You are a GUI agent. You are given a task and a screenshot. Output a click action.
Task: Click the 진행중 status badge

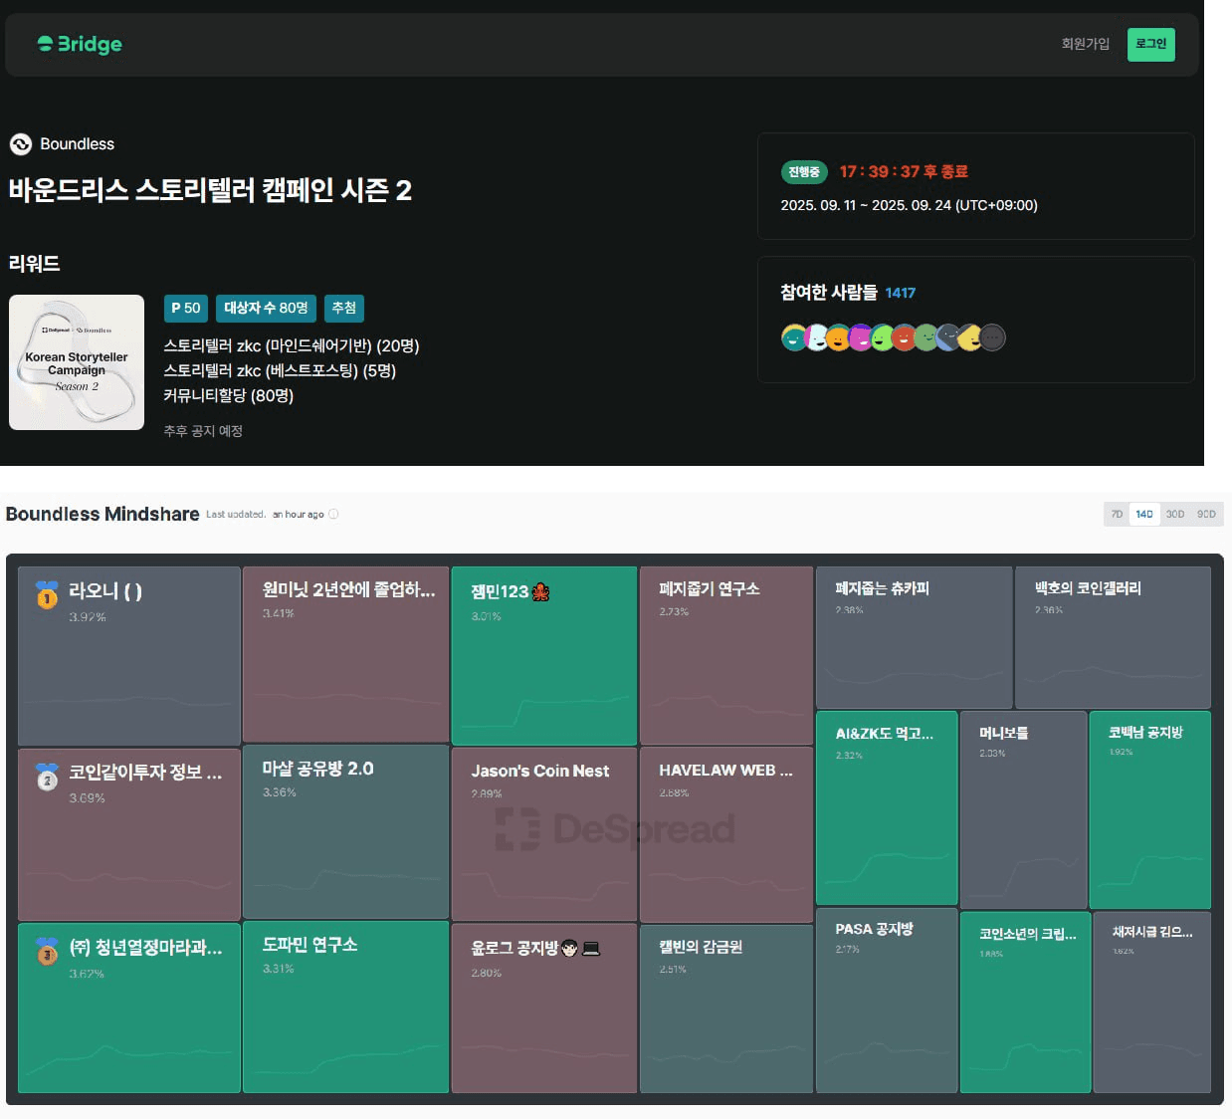click(x=804, y=172)
